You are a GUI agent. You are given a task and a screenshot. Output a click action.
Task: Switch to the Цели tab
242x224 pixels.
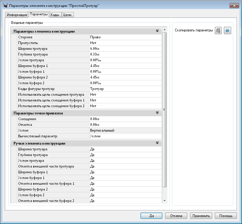[x=67, y=15]
